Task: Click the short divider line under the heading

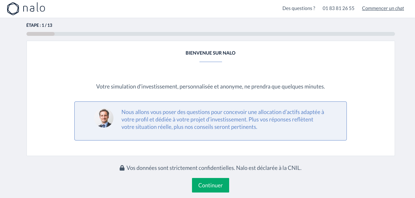Action: point(210,62)
